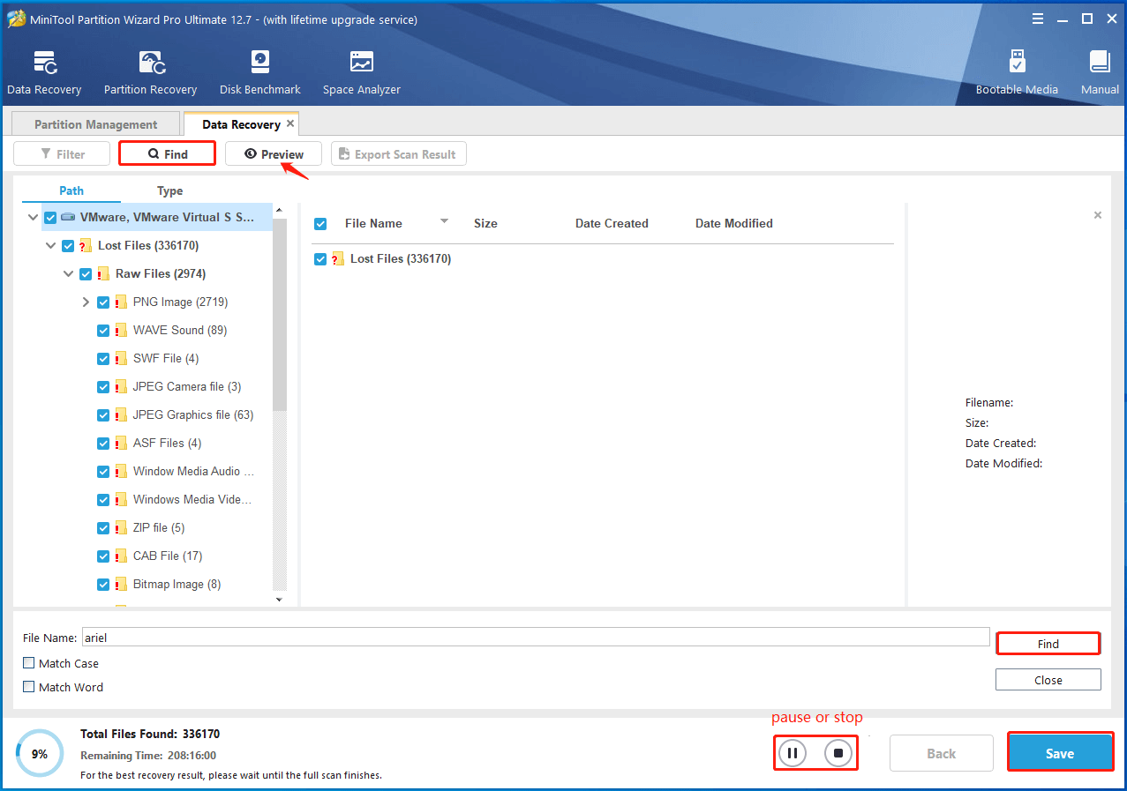Uncheck the WAVE Sound checkbox
Screen dimensions: 1127x791
coord(103,330)
